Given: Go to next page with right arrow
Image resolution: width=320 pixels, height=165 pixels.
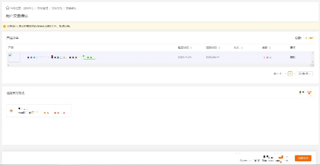Looking at the screenshot, I should pyautogui.click(x=294, y=73).
